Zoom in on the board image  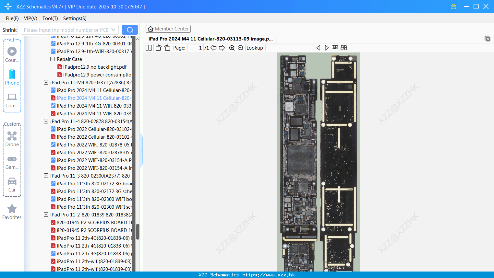[x=232, y=48]
